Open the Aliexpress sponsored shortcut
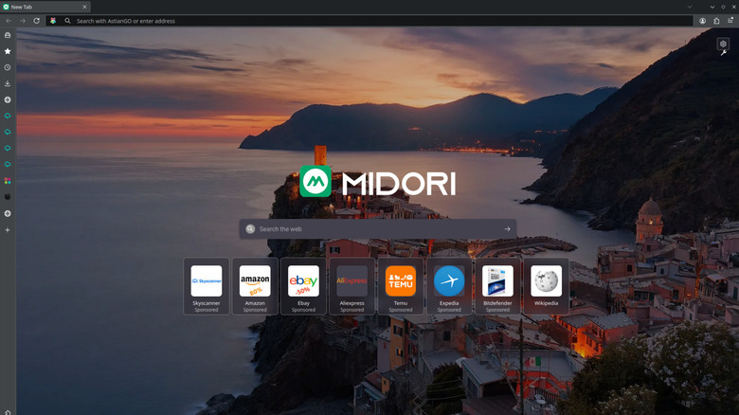The height and width of the screenshot is (415, 739). click(352, 286)
